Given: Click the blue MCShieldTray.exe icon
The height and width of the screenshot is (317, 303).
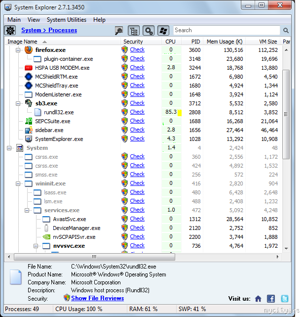Looking at the screenshot, I should (x=29, y=86).
